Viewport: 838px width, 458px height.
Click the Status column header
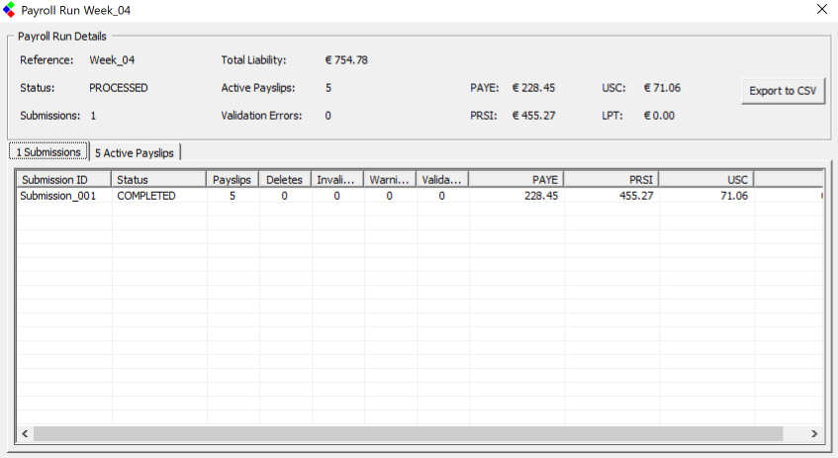point(158,179)
